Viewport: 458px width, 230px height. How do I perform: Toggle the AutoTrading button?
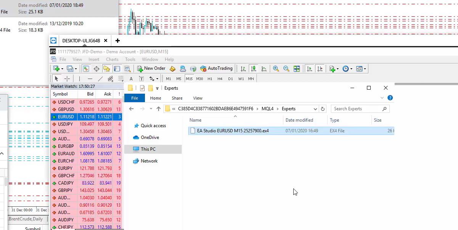pyautogui.click(x=216, y=69)
